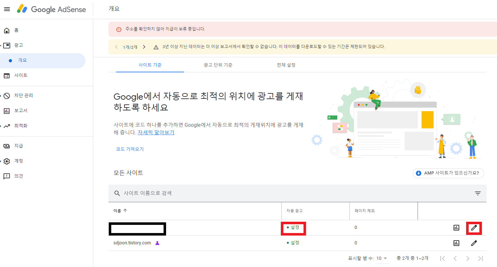Screen dimensions: 497x267
Task: Click the 보고서 reports chart icon
Action: pos(7,111)
